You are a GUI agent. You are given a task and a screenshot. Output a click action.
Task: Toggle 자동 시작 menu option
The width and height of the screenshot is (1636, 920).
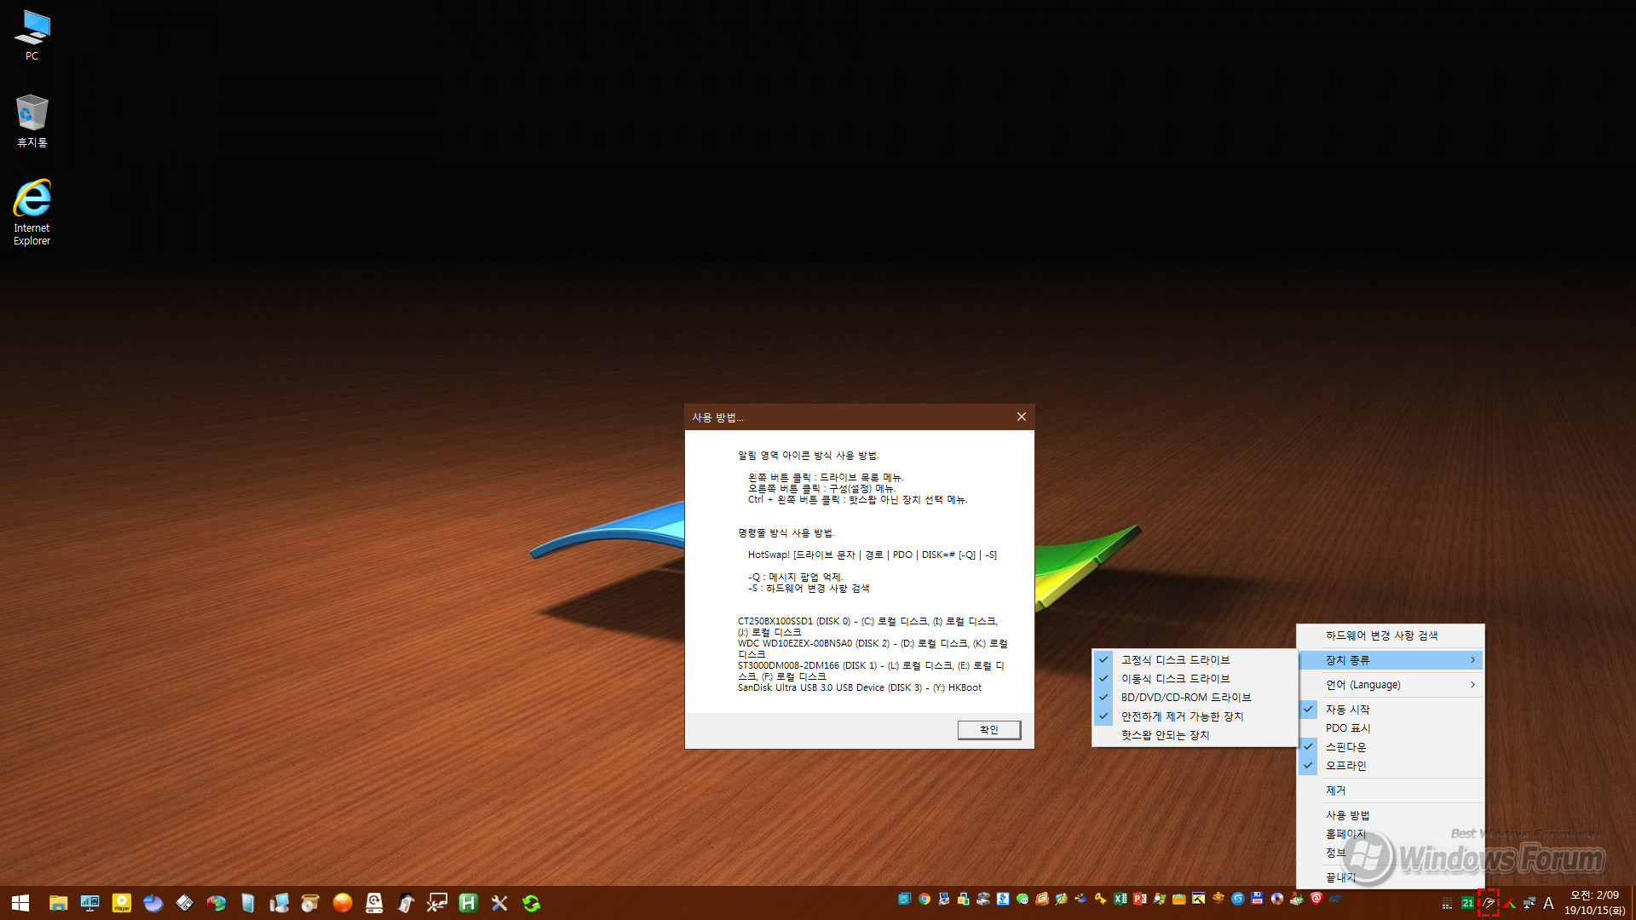pyautogui.click(x=1391, y=710)
